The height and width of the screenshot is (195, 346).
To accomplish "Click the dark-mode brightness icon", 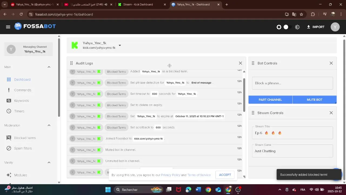I will pos(297,27).
